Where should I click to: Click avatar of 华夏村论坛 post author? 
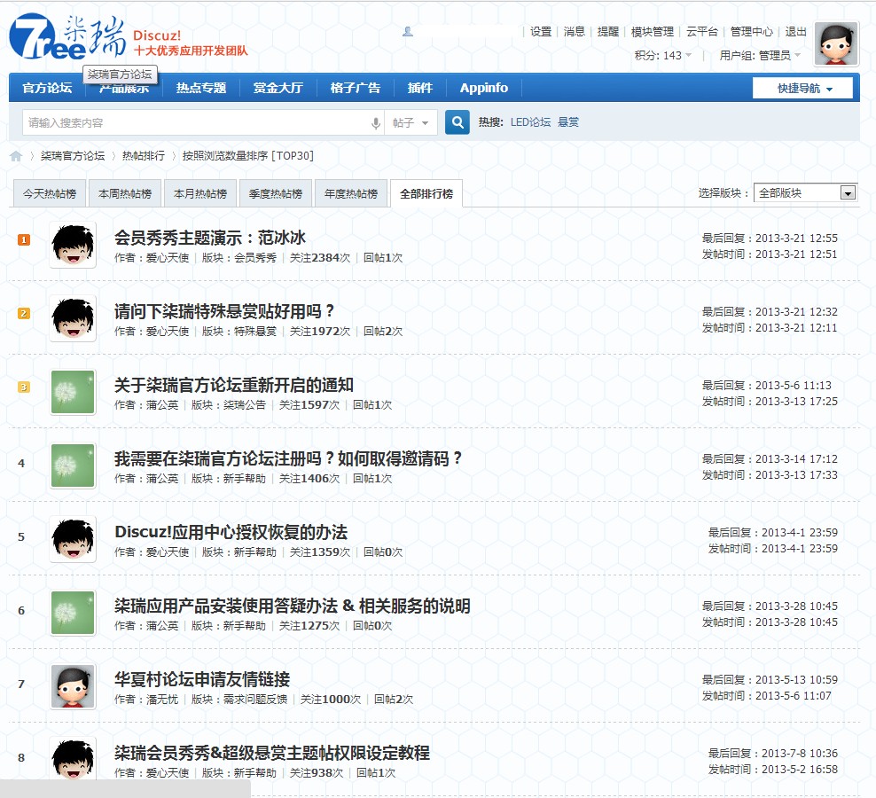73,686
